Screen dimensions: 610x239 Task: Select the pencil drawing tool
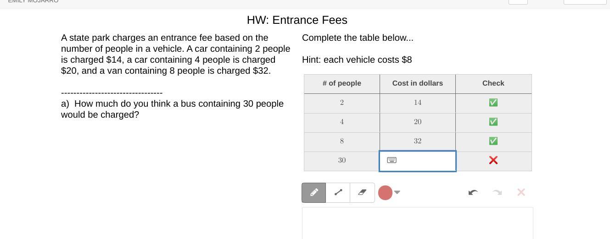tap(314, 193)
